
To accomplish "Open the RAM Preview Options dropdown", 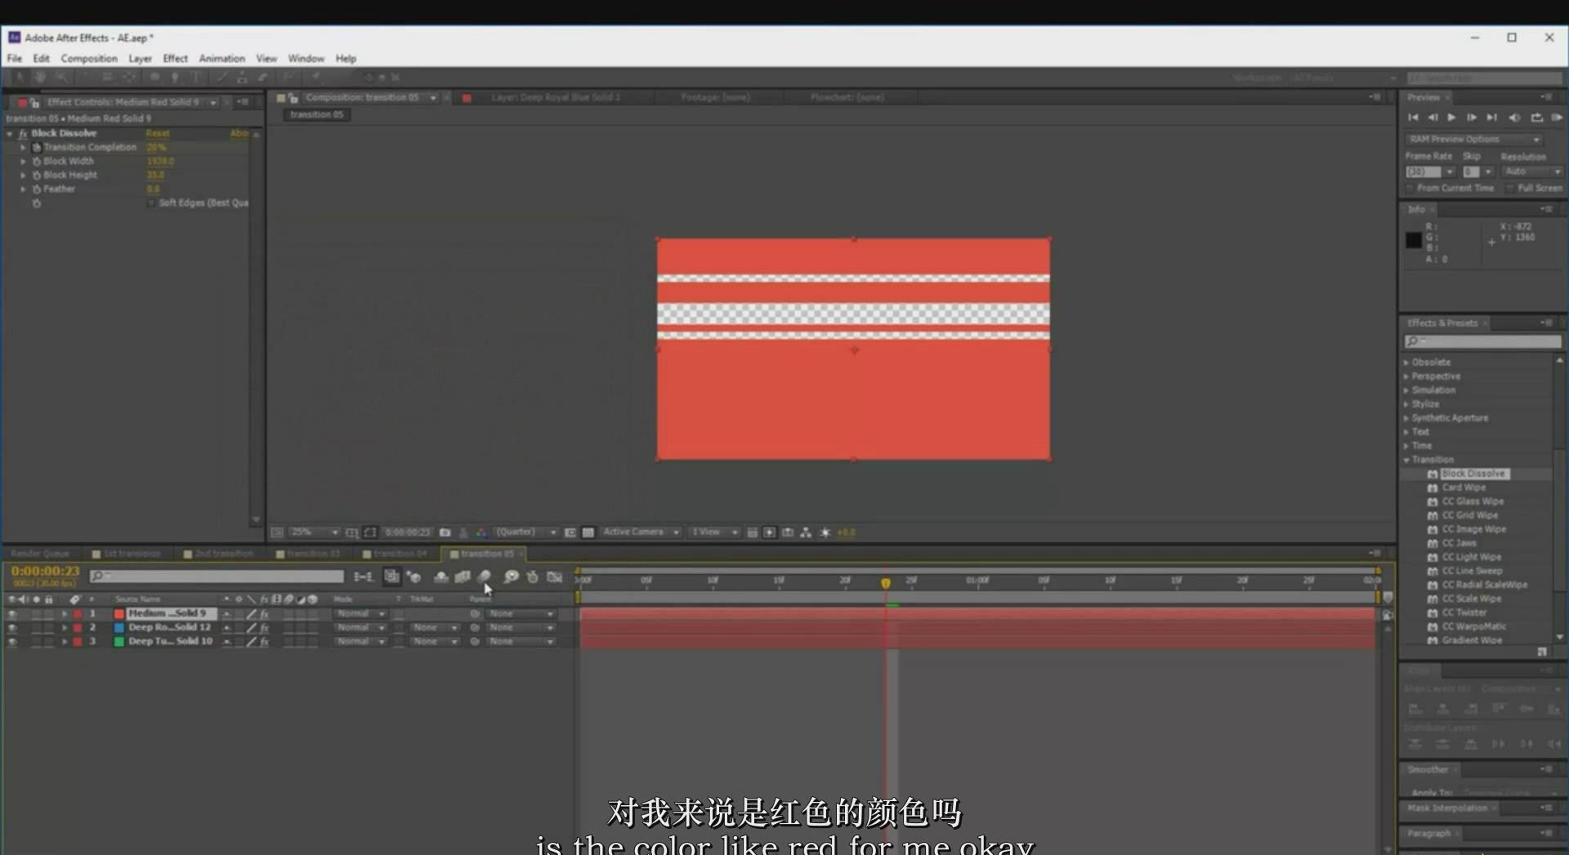I will 1474,140.
